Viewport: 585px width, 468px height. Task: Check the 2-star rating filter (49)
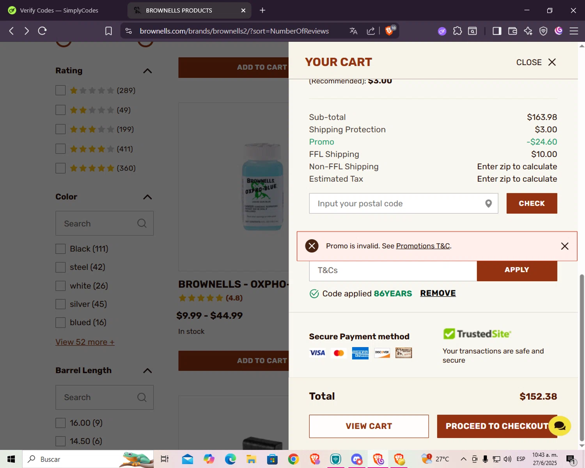coord(60,110)
